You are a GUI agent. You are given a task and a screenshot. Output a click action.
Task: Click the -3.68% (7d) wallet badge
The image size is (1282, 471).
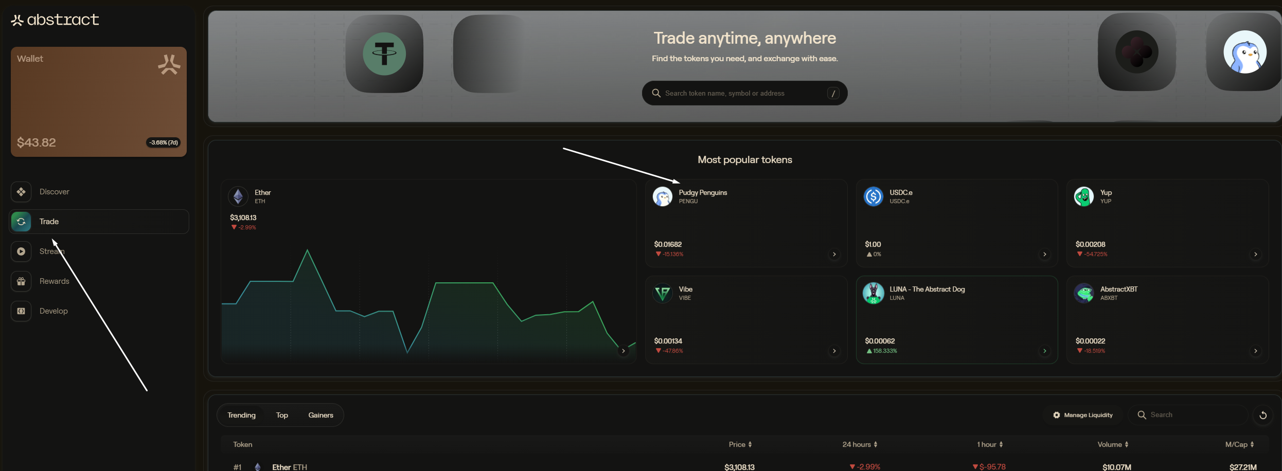click(164, 142)
